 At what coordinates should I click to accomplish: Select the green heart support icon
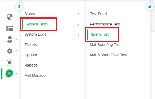click(x=9, y=74)
